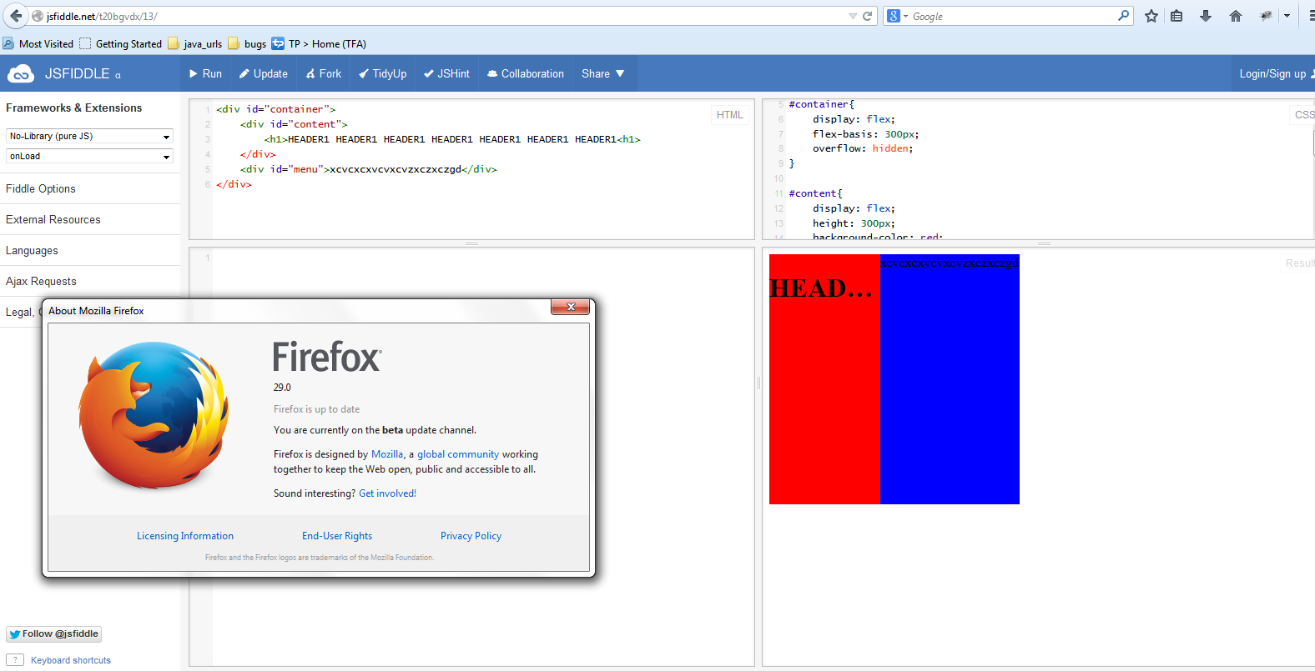Close the About Mozilla Firefox dialog
This screenshot has height=671, width=1315.
coord(571,307)
